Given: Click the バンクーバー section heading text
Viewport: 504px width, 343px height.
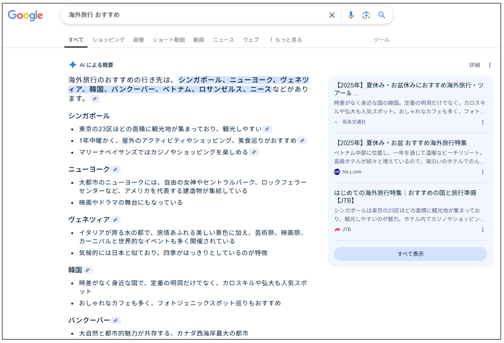Looking at the screenshot, I should point(89,320).
